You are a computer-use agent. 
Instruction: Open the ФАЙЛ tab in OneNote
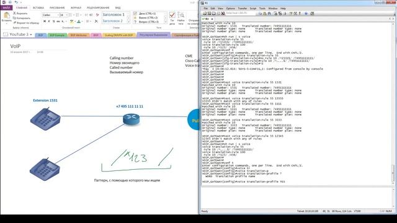click(6, 8)
